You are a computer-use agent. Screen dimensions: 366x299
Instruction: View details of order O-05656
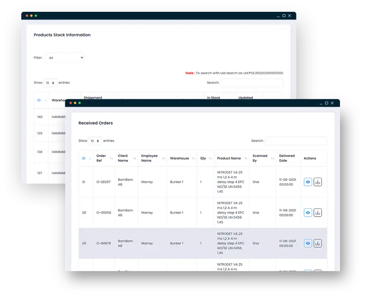tap(308, 213)
